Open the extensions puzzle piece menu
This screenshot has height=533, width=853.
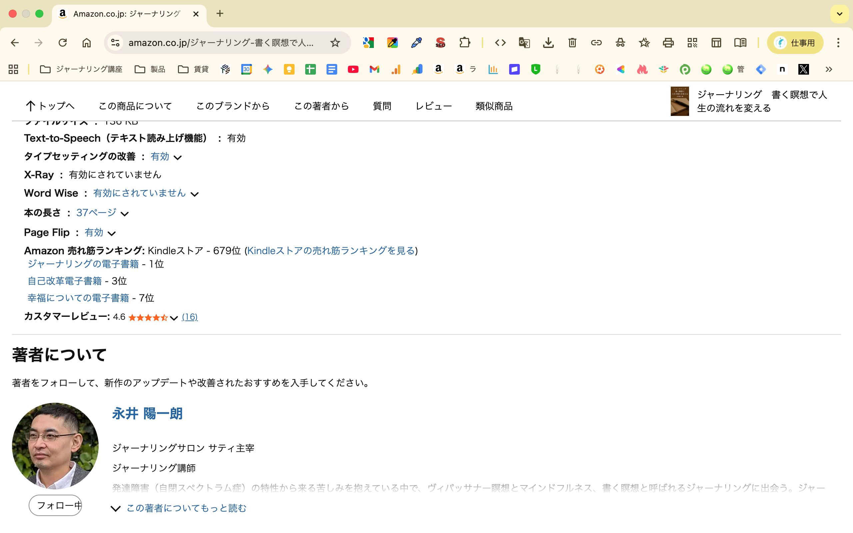pyautogui.click(x=464, y=43)
